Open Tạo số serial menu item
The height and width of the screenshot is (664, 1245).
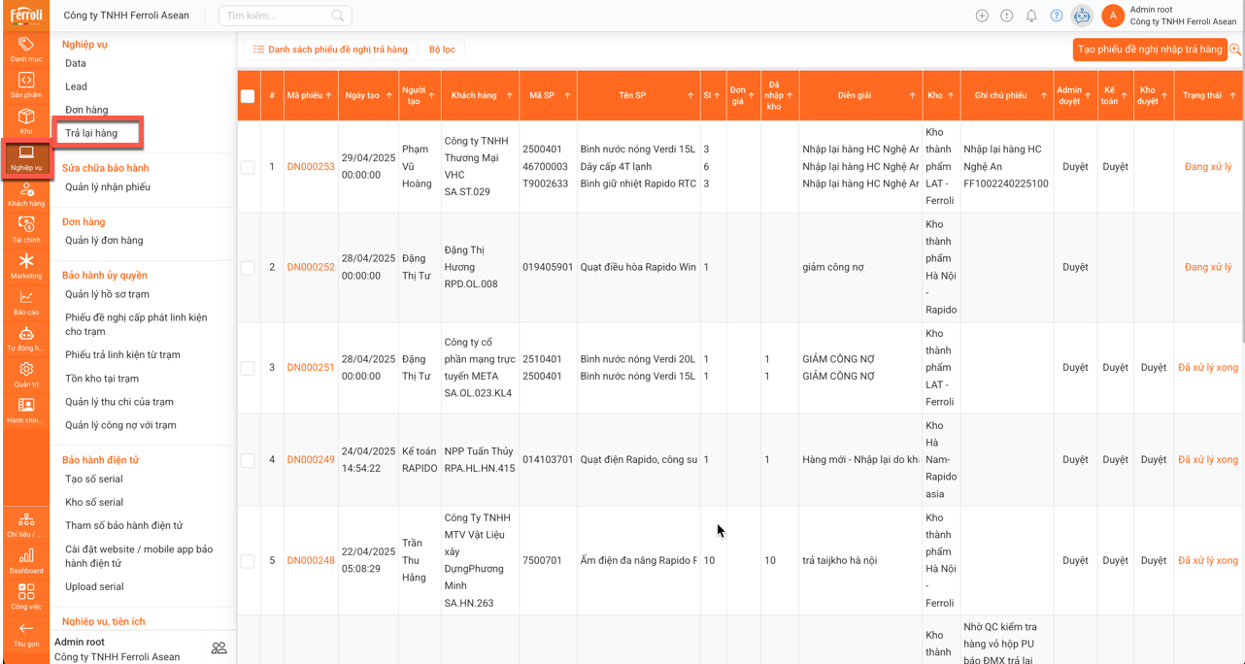point(94,479)
